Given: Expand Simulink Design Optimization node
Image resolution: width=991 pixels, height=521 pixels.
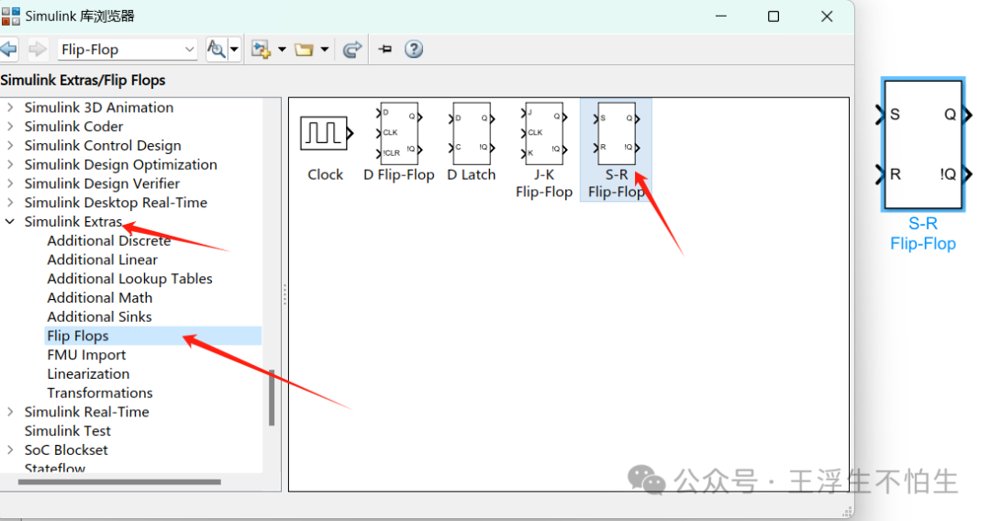Looking at the screenshot, I should click(x=10, y=164).
